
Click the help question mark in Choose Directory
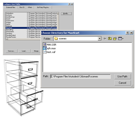coord(127,33)
